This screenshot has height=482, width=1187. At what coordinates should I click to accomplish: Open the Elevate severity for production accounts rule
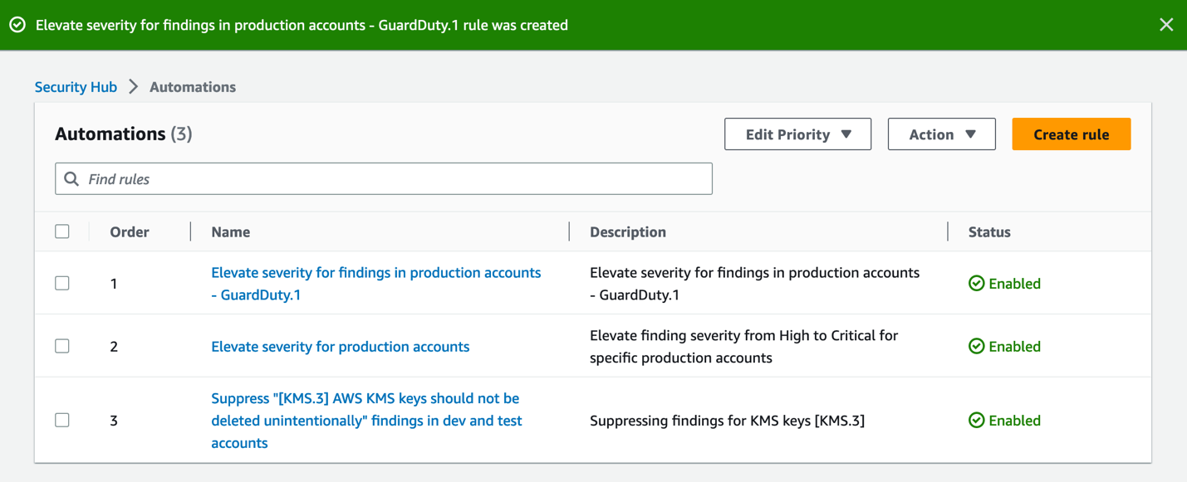click(x=340, y=346)
